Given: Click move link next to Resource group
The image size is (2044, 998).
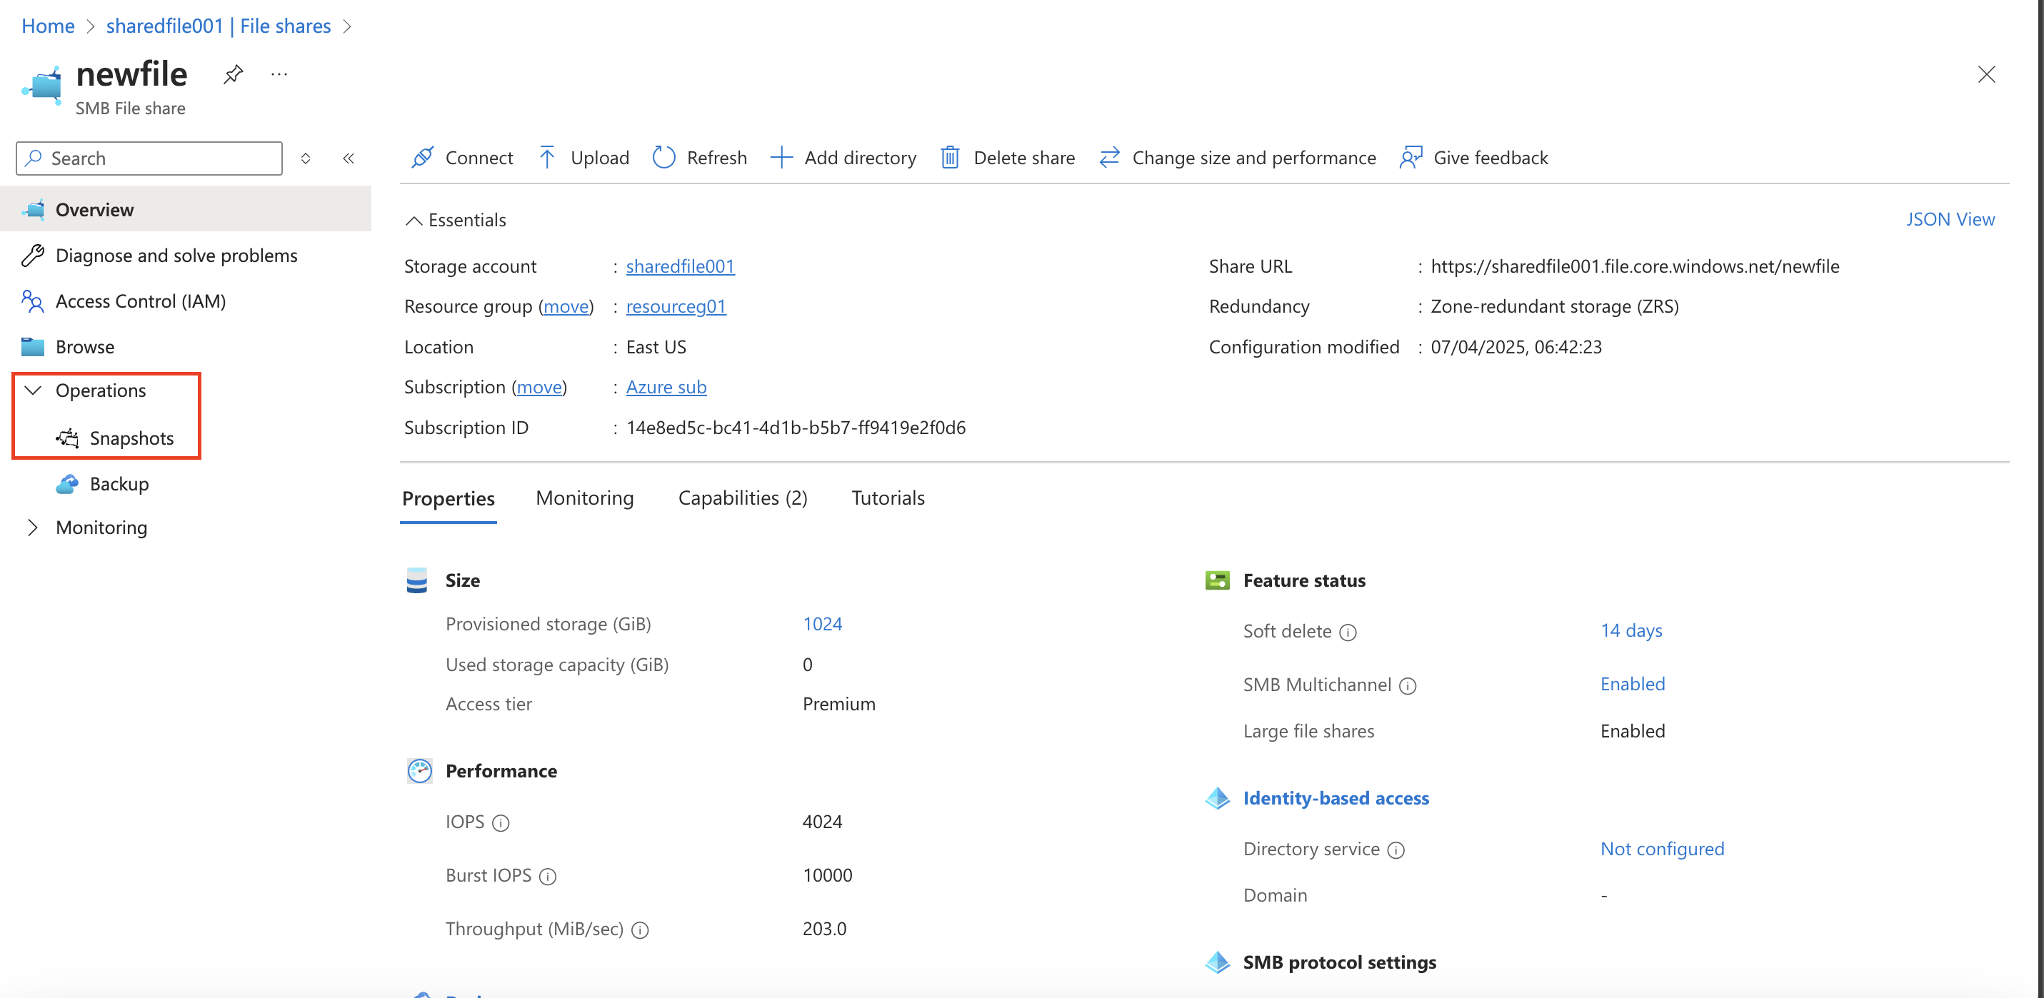Looking at the screenshot, I should click(x=566, y=306).
